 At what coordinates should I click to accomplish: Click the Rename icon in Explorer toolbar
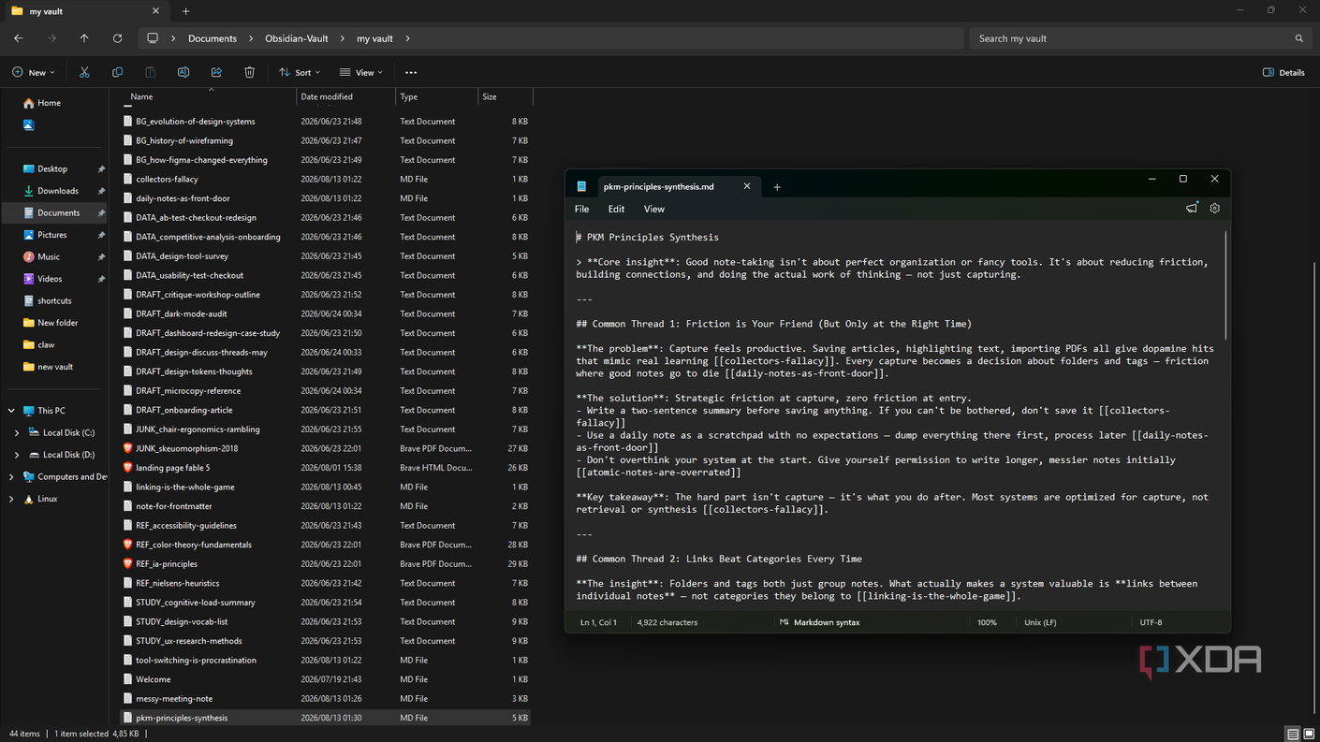click(x=183, y=72)
